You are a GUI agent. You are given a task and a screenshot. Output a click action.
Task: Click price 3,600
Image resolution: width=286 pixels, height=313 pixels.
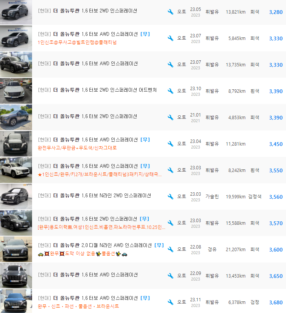(276, 250)
